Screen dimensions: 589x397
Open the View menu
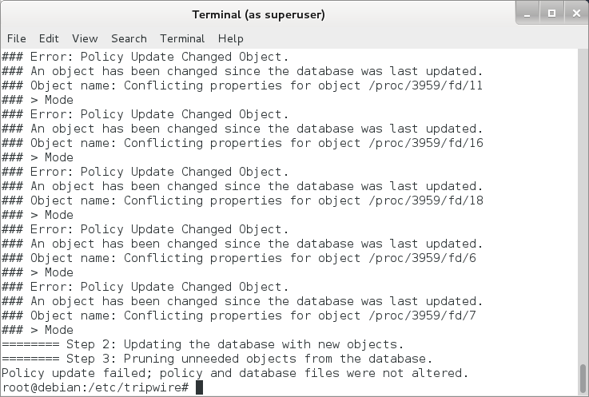click(85, 38)
